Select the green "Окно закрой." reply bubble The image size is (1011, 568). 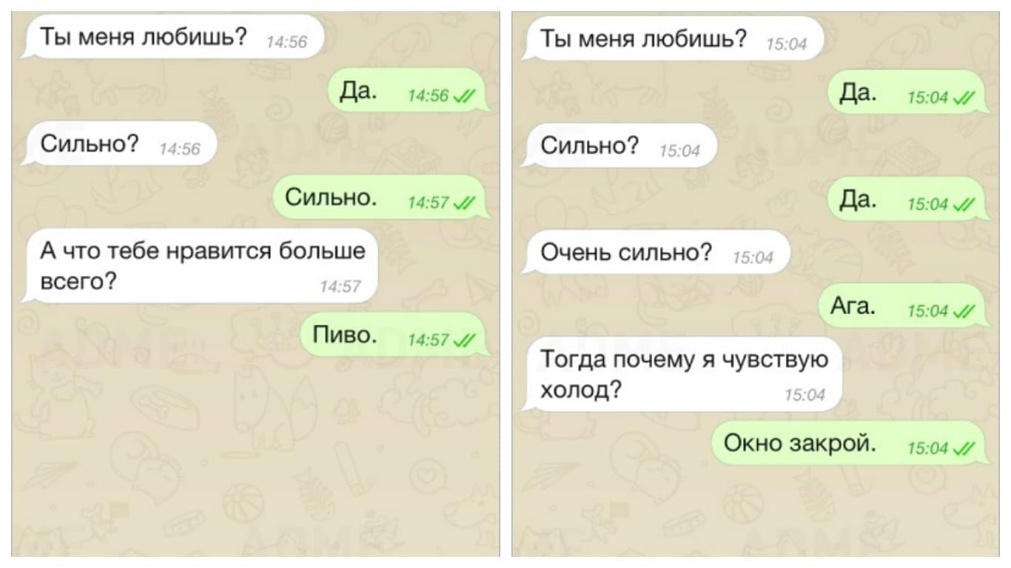pos(849,443)
